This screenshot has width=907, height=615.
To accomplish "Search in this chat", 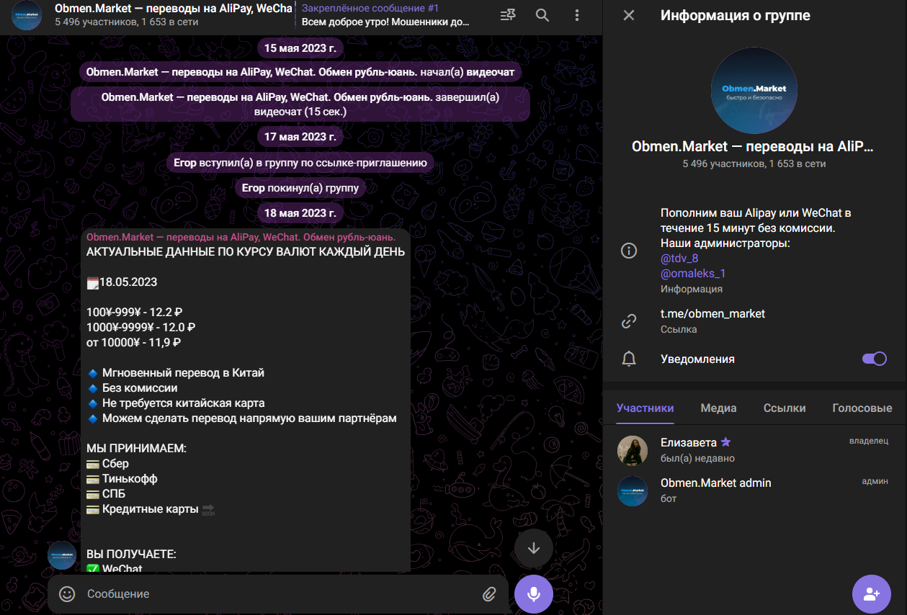I will coord(542,15).
